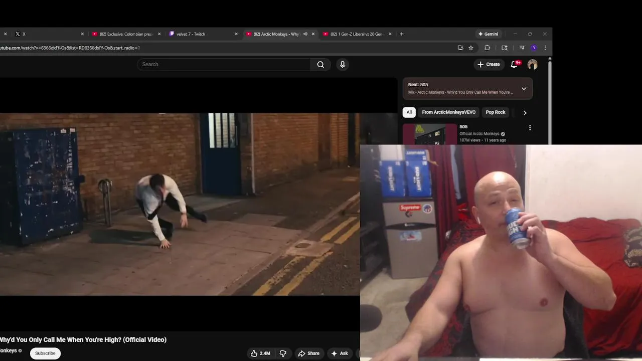Click the music video player area
Viewport: 642px width, 361px height.
(x=180, y=204)
